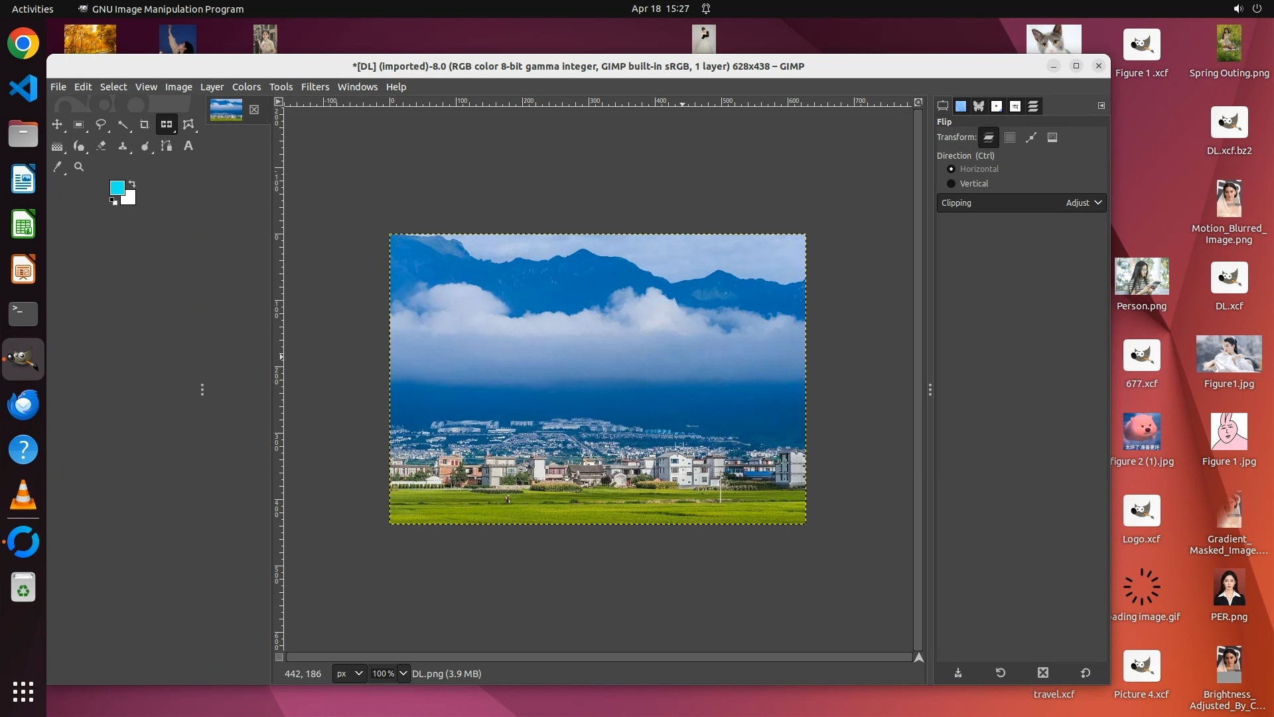Select the Color Picker eyedropper tool
Viewport: 1274px width, 717px height.
click(58, 167)
